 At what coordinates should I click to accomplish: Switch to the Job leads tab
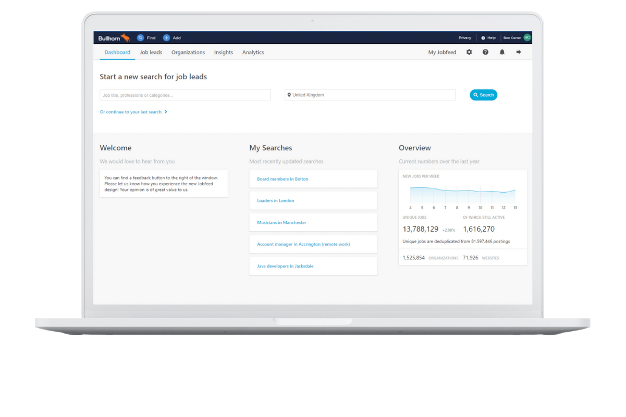click(x=151, y=53)
